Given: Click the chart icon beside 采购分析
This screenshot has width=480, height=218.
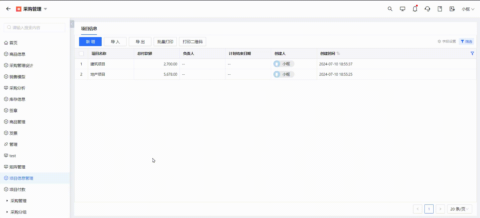Looking at the screenshot, I should 6,88.
